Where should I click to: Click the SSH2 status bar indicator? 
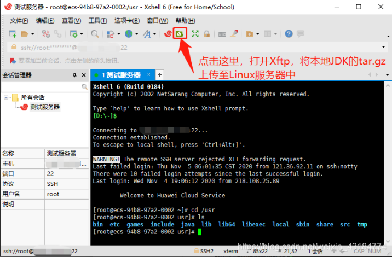(204, 251)
